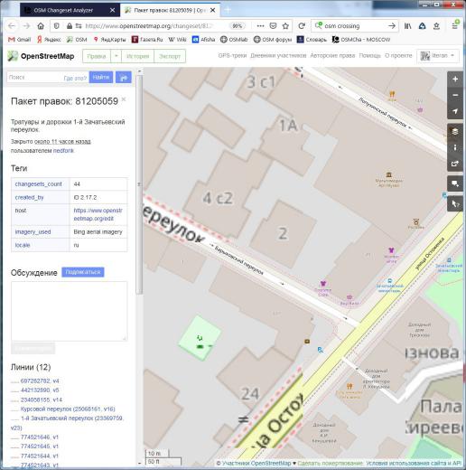Screen dimensions: 466x470
Task: Show my location on the map
Action: [455, 111]
